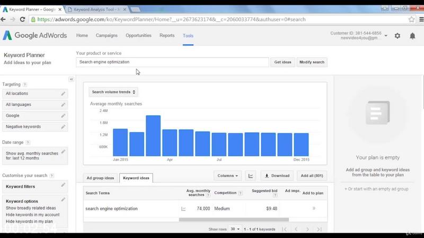Edit All languages pencil icon
The image size is (424, 238).
coord(63,105)
